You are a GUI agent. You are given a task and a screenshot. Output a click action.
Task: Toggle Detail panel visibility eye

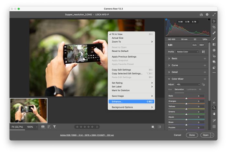click(205, 72)
